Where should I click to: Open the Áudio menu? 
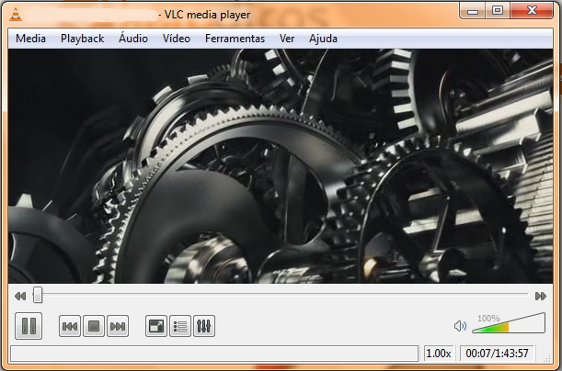pyautogui.click(x=133, y=38)
